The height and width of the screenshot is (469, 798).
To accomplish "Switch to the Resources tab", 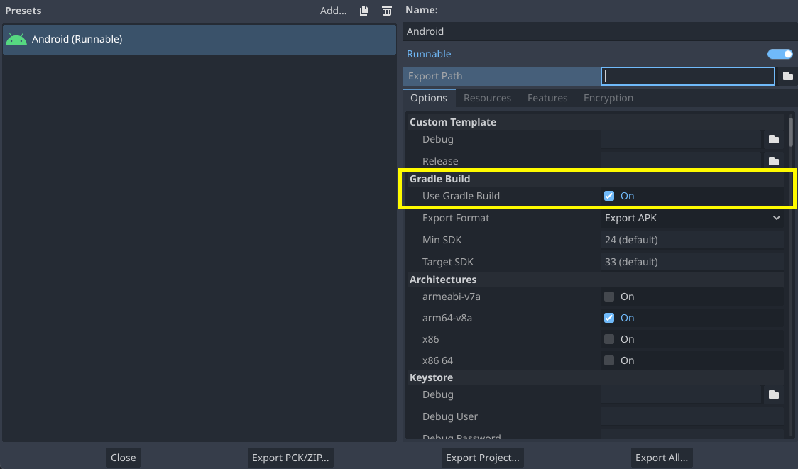I will pos(487,98).
